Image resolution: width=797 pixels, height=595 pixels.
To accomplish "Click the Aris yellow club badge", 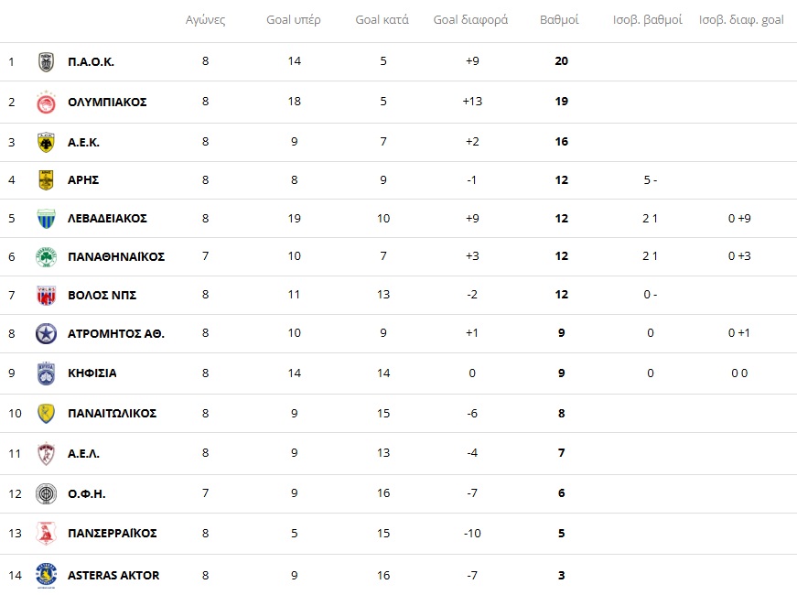I will point(46,180).
